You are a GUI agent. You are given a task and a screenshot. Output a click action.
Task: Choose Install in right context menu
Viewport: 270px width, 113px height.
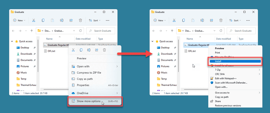235,61
